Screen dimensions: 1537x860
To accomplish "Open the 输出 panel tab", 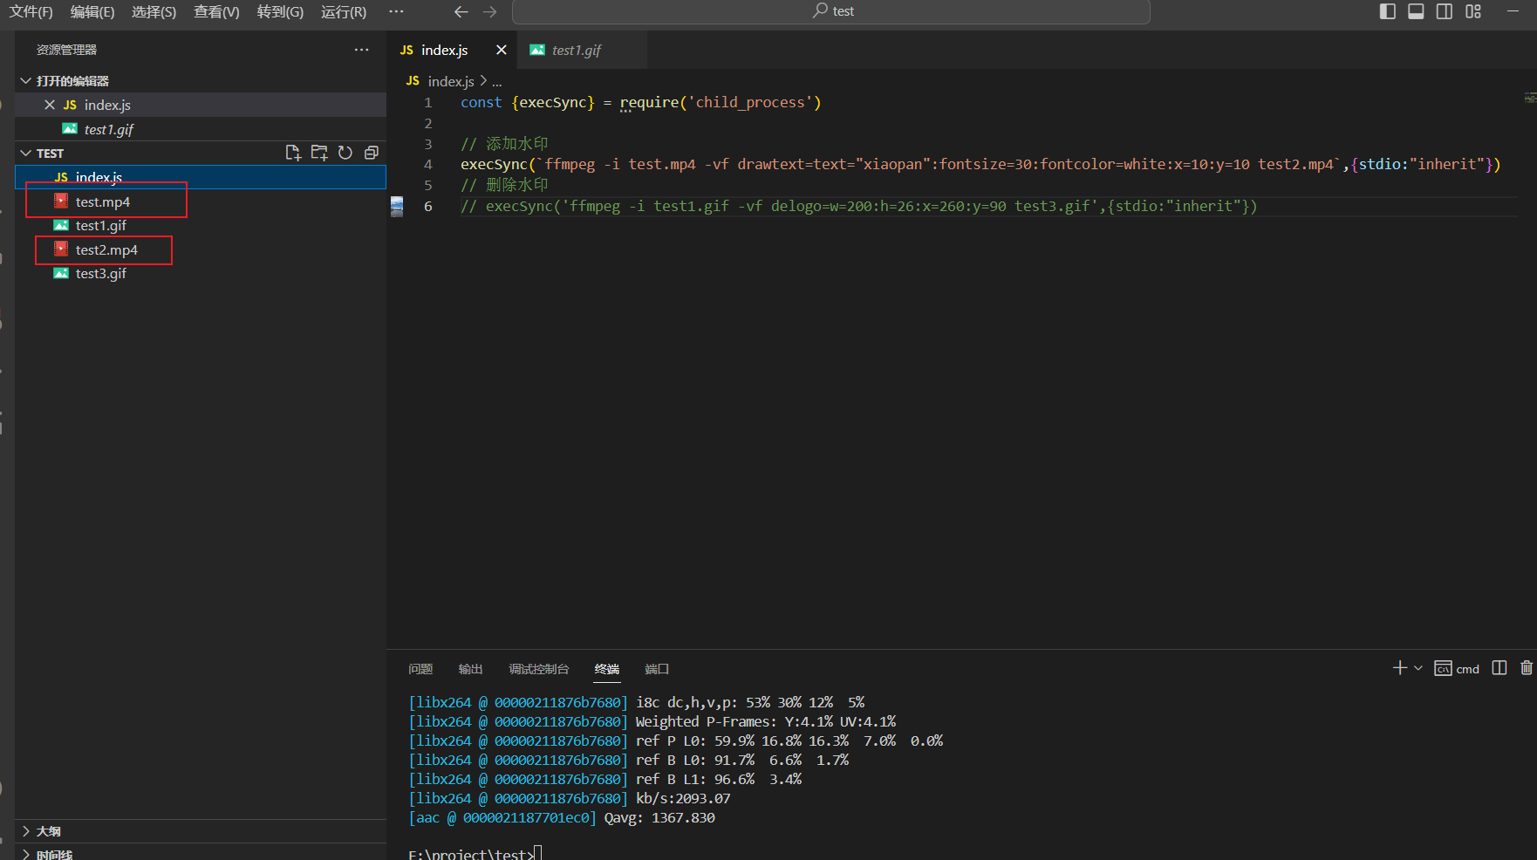I will (470, 669).
